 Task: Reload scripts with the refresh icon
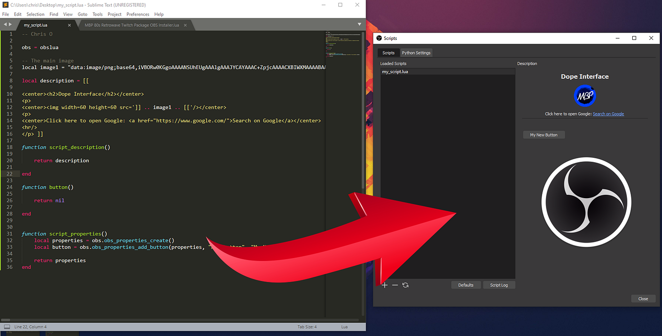coord(405,285)
